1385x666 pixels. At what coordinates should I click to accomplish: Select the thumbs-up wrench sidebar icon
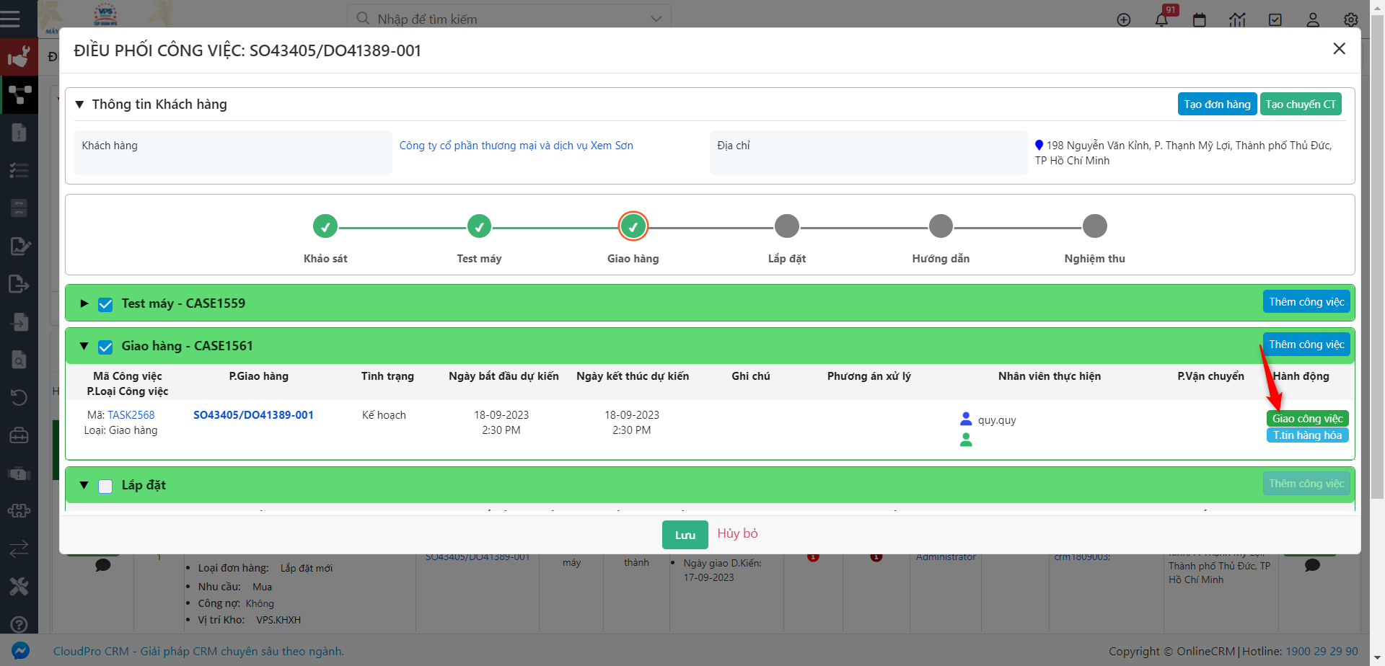point(19,56)
